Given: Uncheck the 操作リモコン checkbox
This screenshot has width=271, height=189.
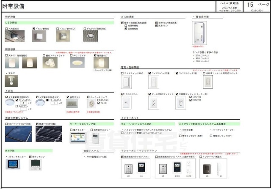Looking at the screenshot, I should pyautogui.click(x=30, y=157).
